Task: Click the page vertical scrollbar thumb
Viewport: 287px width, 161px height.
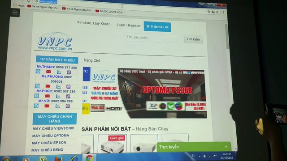Action: [227, 36]
